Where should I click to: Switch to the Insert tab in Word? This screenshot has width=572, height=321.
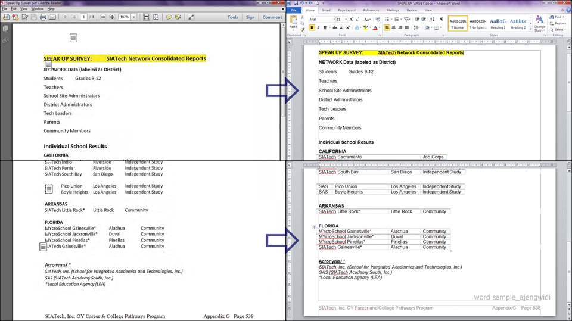tap(326, 10)
